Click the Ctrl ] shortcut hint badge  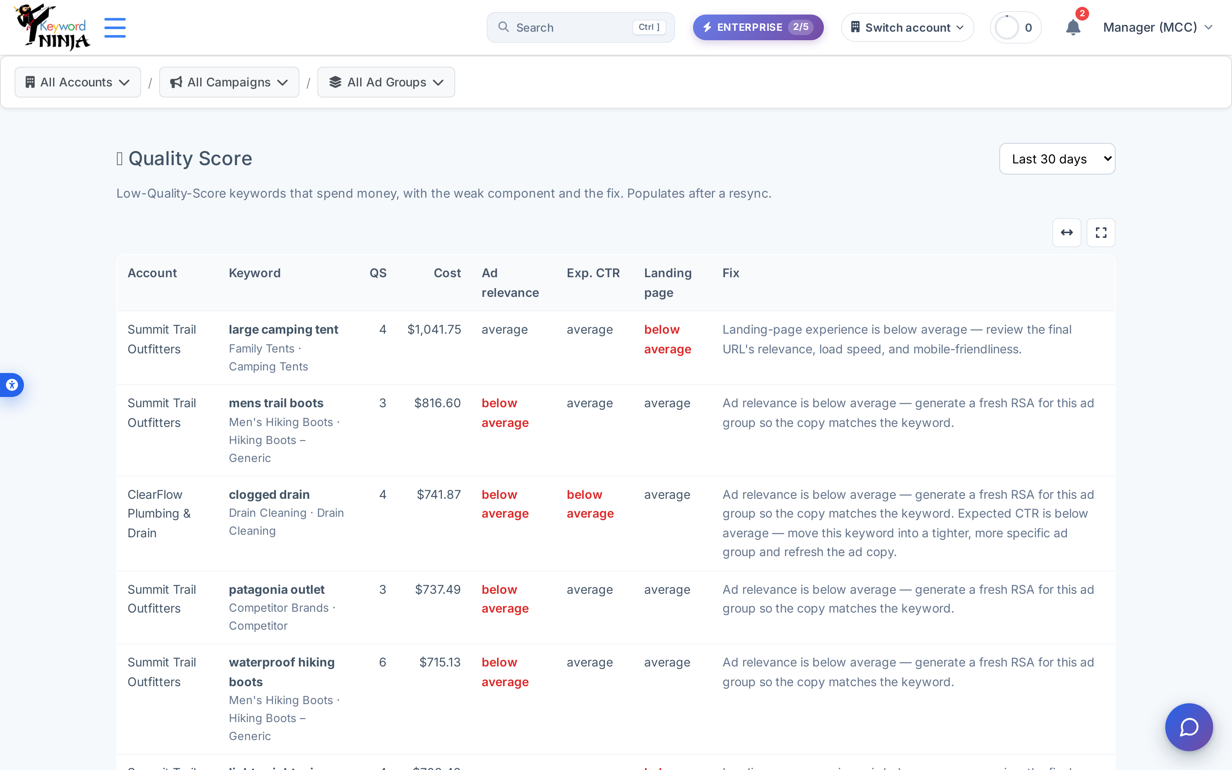click(x=649, y=27)
